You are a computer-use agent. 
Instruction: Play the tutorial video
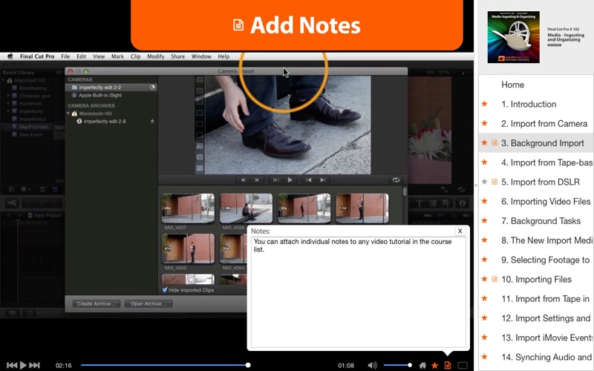tap(23, 365)
